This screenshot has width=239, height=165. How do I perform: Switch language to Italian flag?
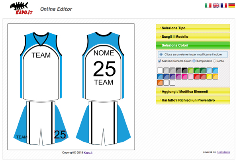[208, 5]
